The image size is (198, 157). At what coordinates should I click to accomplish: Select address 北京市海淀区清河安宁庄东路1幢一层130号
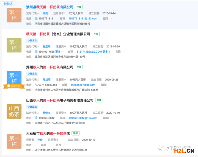(60, 57)
